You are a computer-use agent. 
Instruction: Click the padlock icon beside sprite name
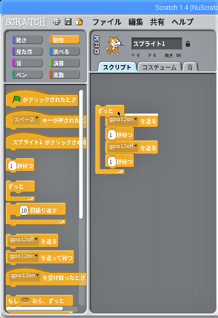[x=188, y=44]
